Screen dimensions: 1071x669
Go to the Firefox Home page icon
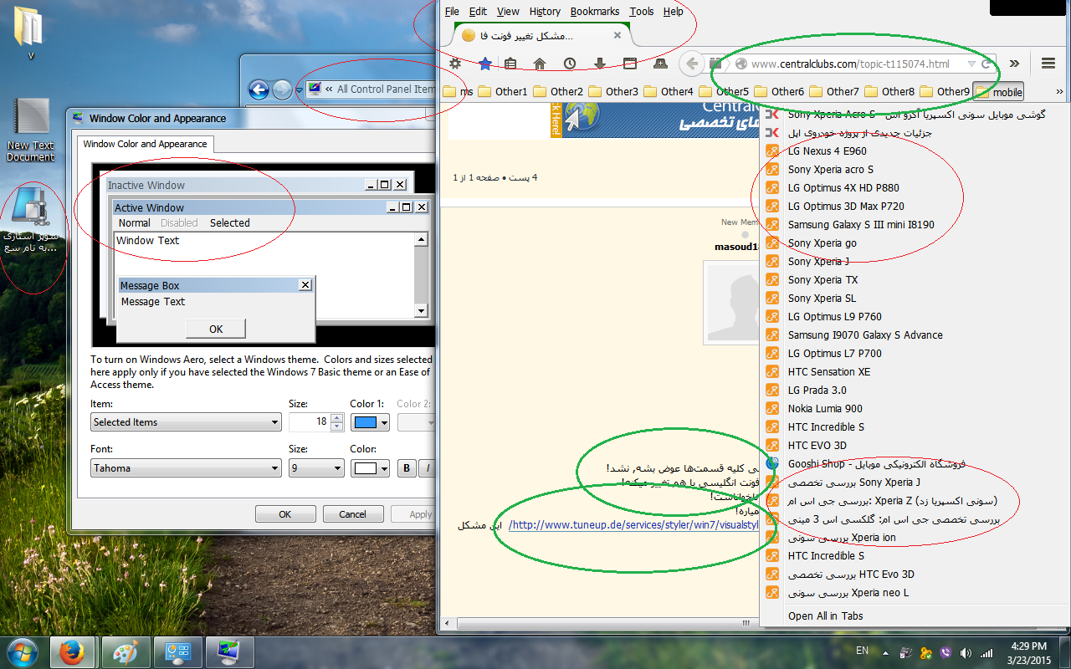(540, 64)
